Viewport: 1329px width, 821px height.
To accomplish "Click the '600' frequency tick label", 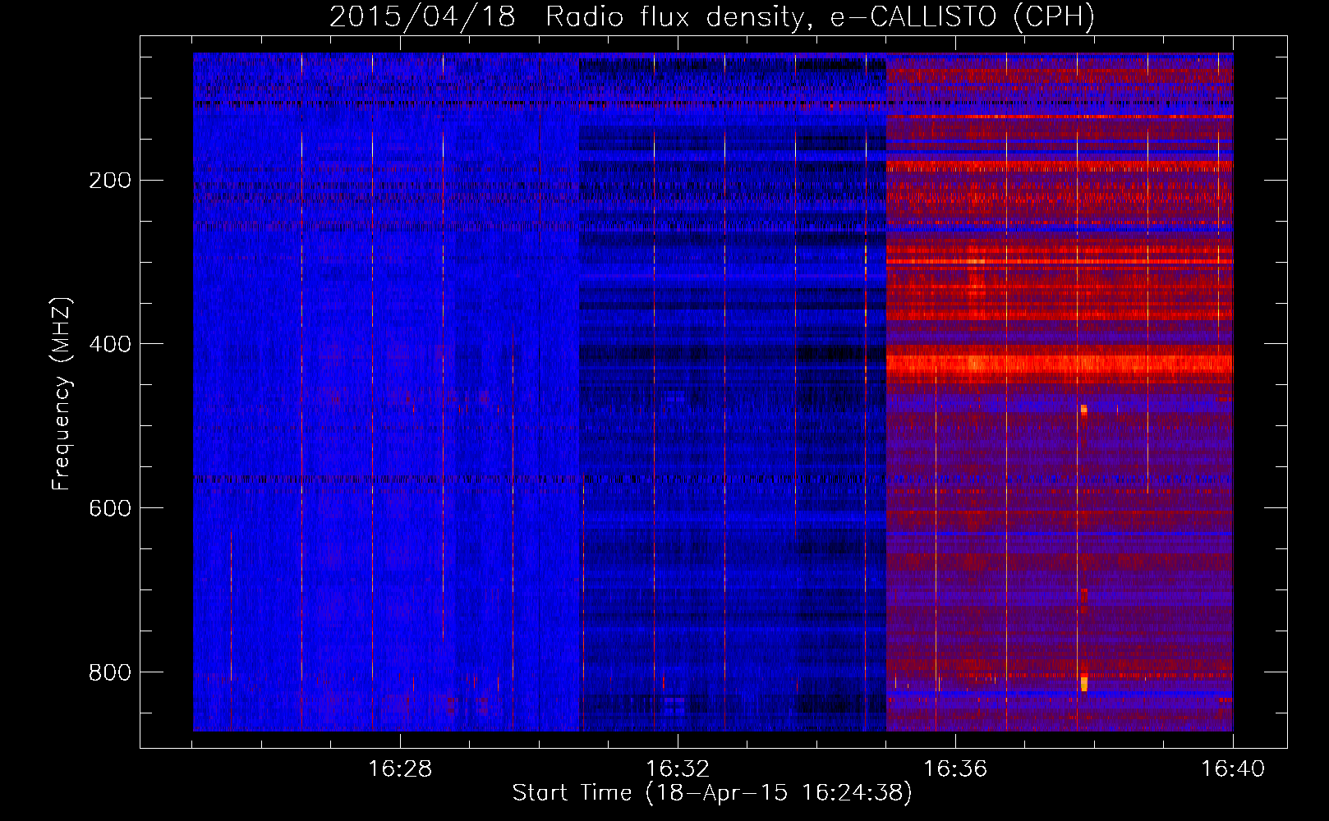I will (110, 509).
